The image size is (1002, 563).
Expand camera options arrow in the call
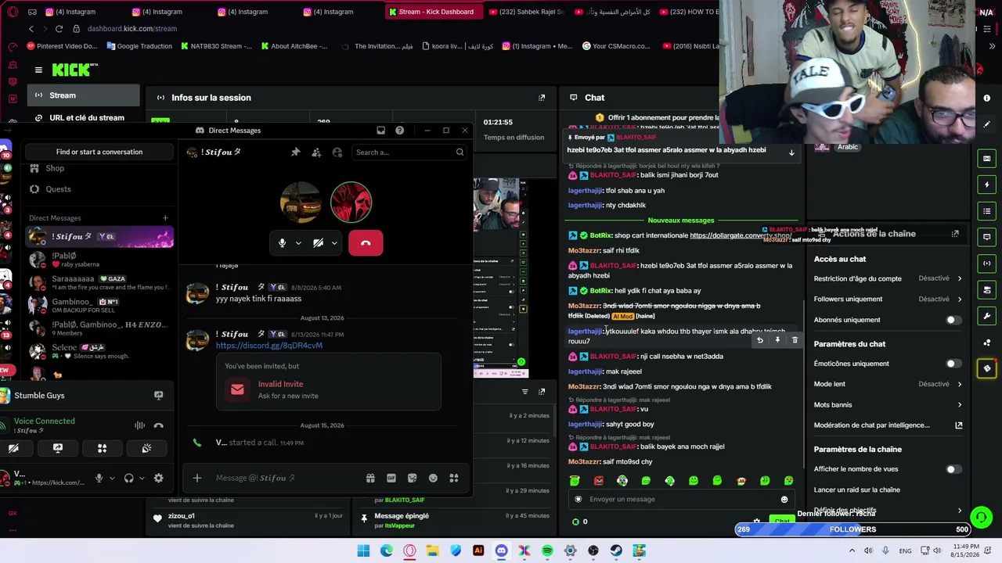point(334,243)
